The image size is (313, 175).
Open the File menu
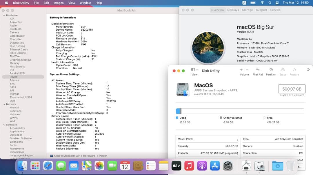pyautogui.click(x=36, y=3)
